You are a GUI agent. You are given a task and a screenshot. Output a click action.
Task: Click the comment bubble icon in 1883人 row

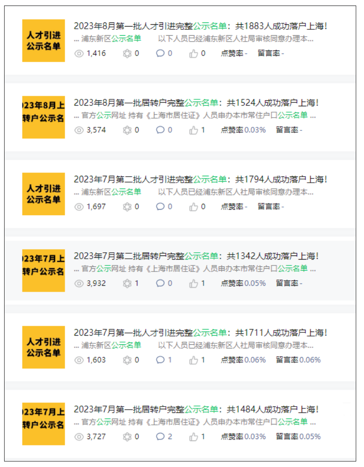click(160, 53)
